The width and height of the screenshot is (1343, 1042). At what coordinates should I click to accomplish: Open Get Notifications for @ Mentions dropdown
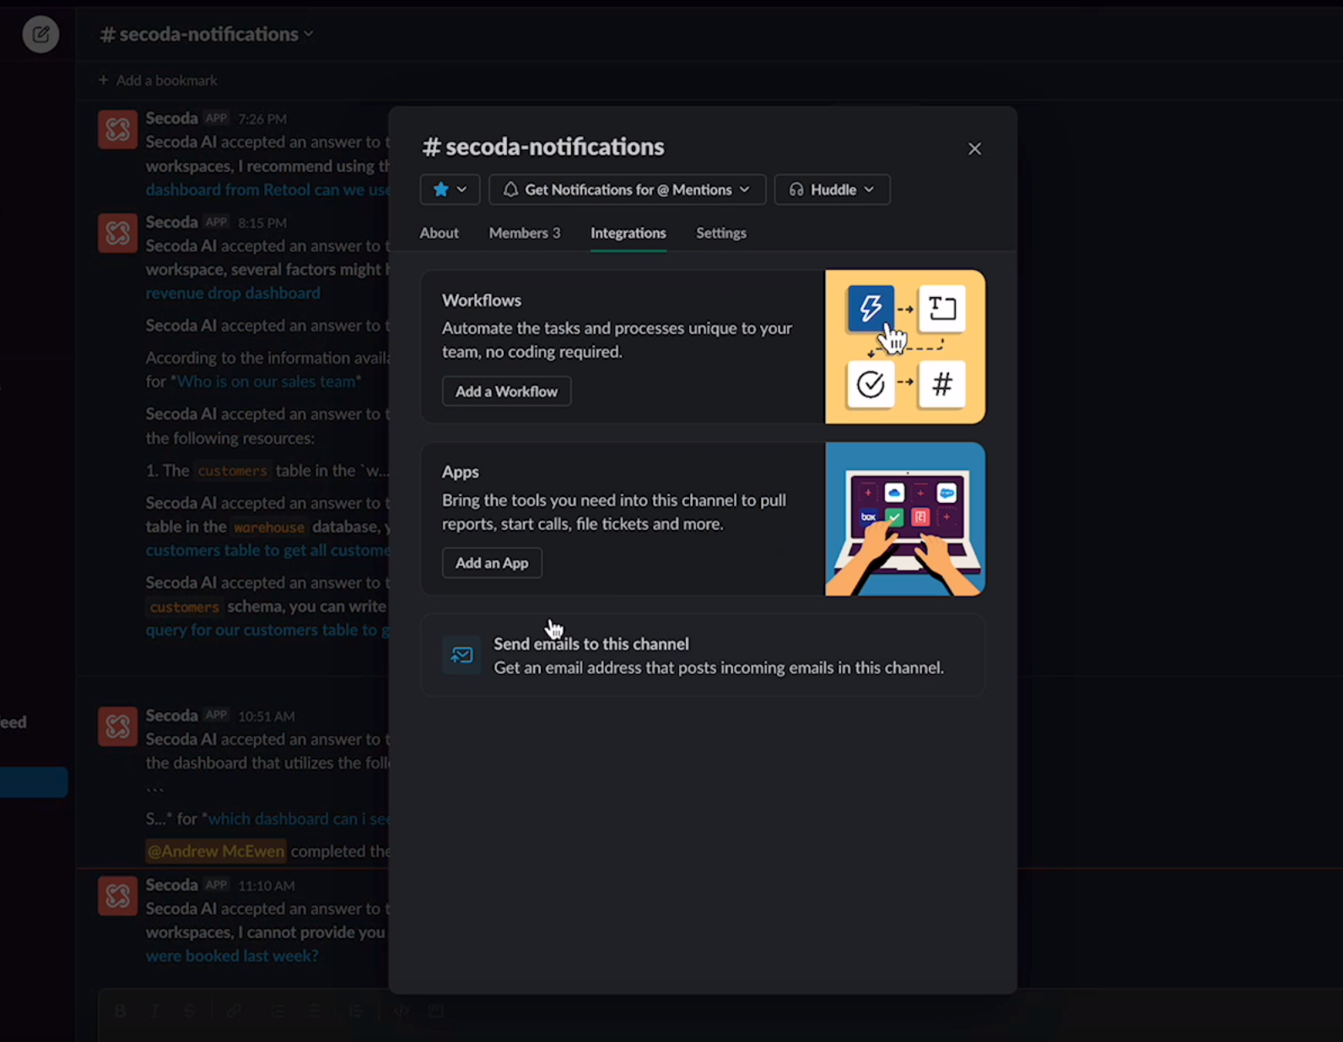(628, 190)
